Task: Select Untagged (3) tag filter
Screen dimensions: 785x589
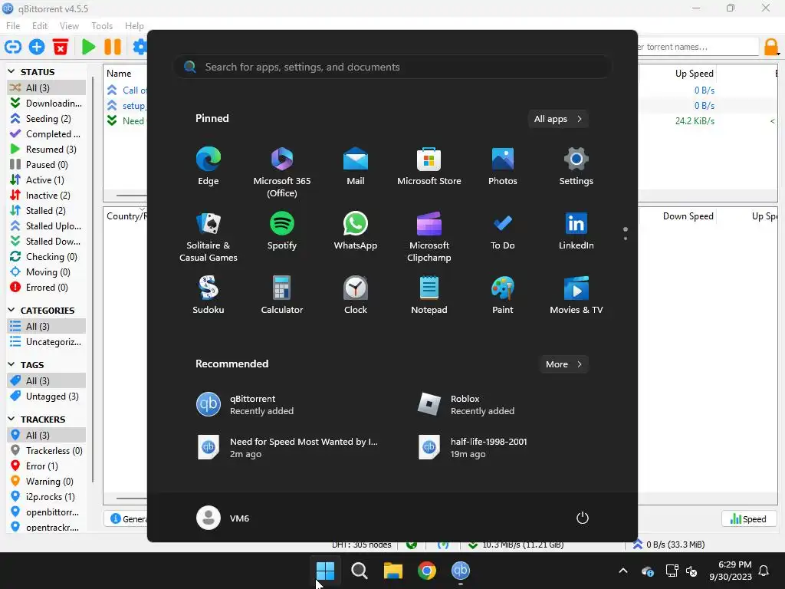Action: 46,397
